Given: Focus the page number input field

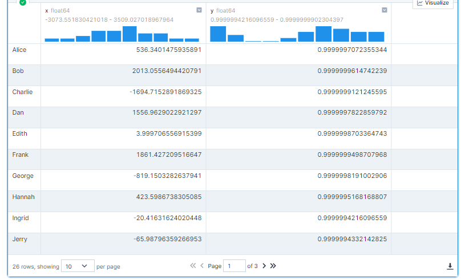Looking at the screenshot, I should (x=234, y=266).
